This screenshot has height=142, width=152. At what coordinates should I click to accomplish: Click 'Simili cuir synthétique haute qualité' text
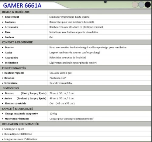pos(69,17)
